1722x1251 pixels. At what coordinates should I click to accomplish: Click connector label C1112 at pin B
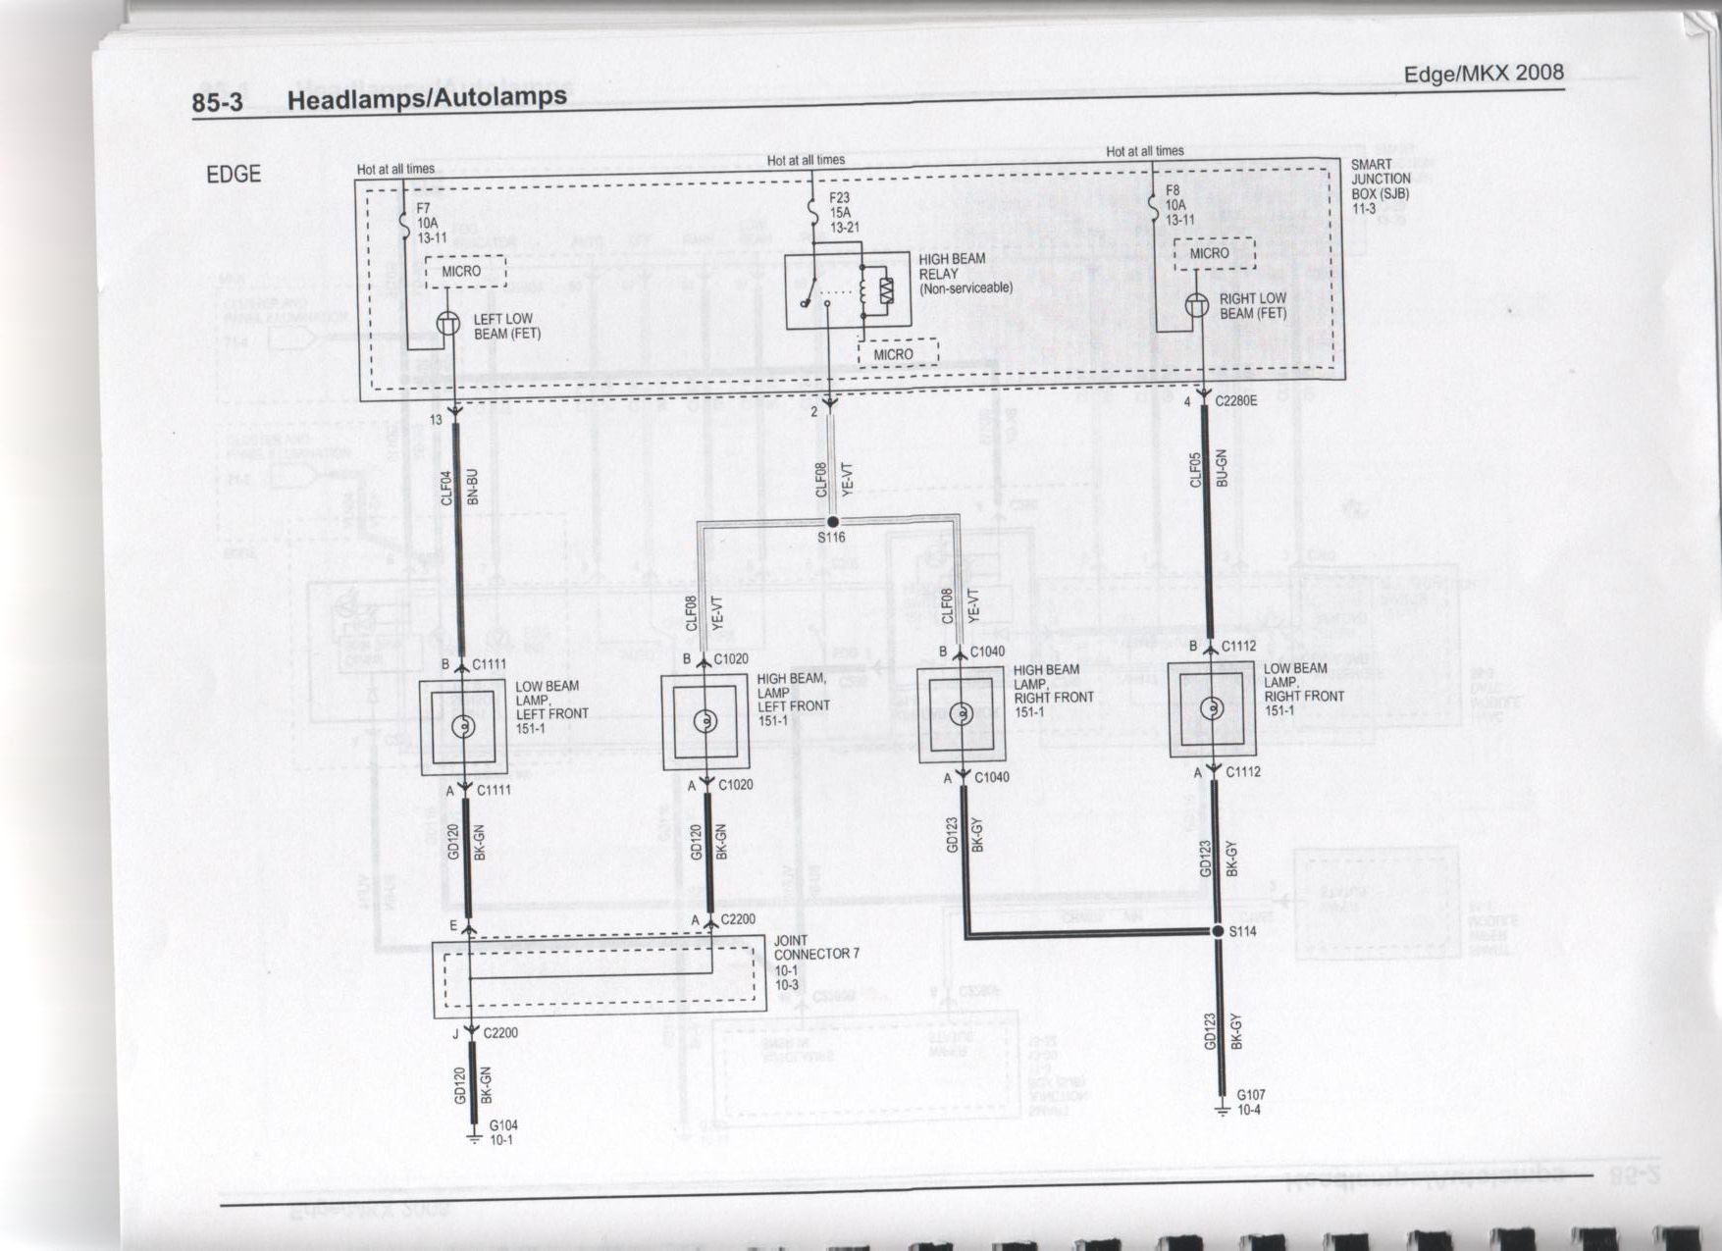(1238, 647)
